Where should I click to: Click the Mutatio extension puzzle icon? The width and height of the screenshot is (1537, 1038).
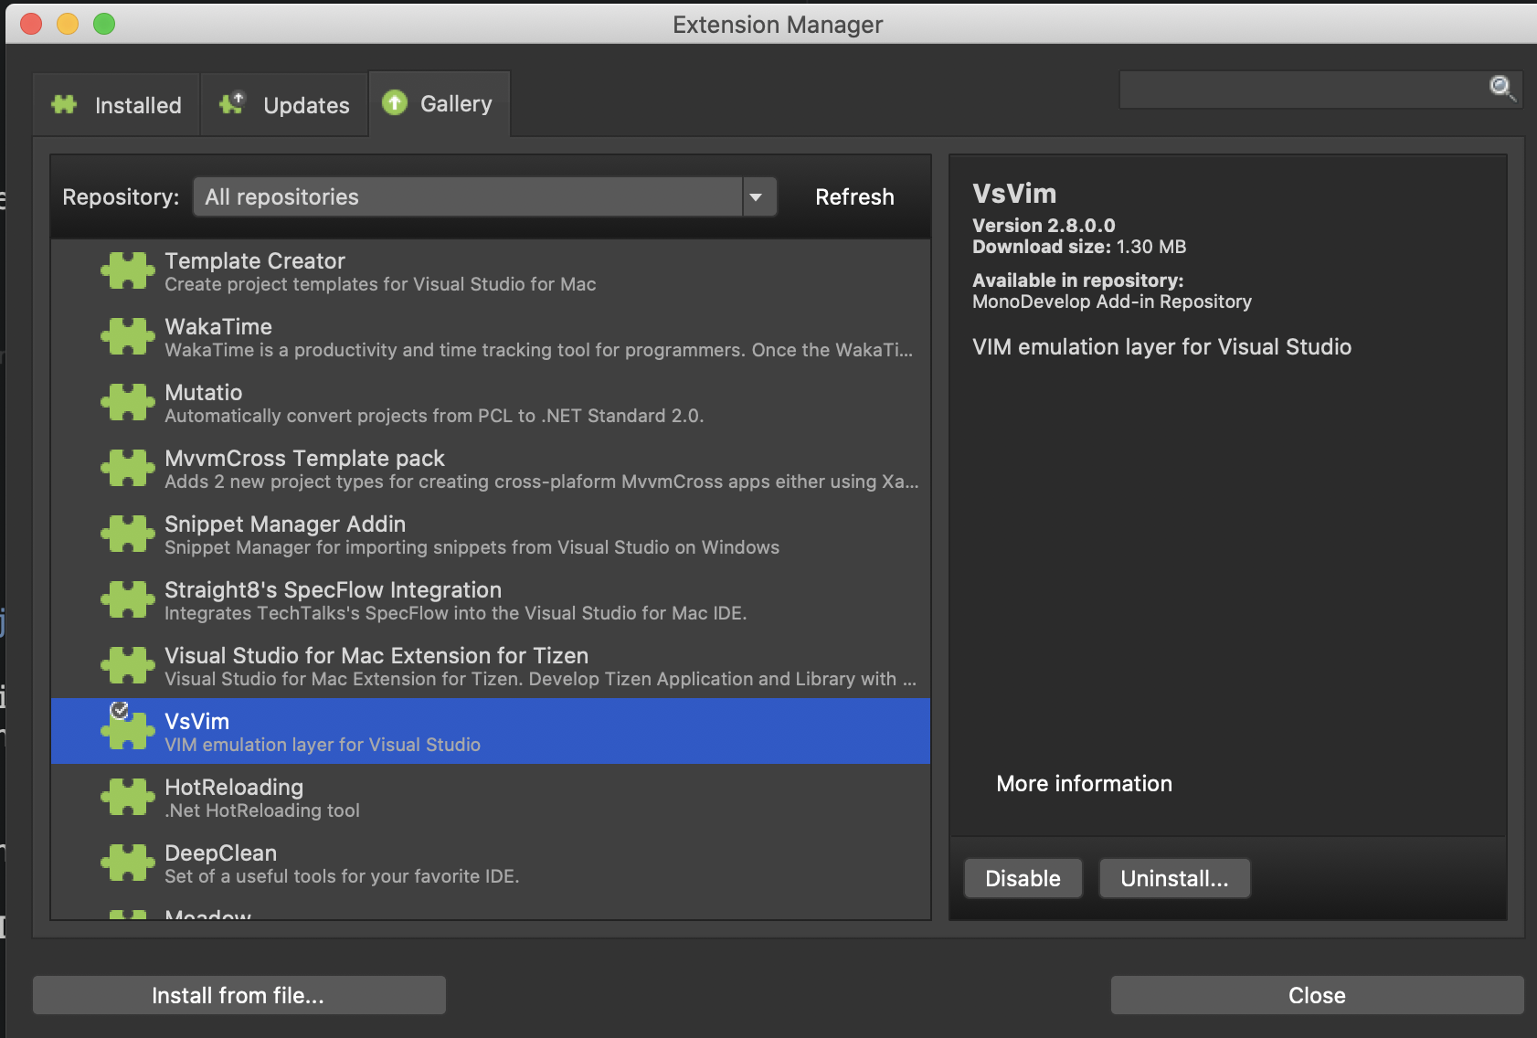[128, 402]
